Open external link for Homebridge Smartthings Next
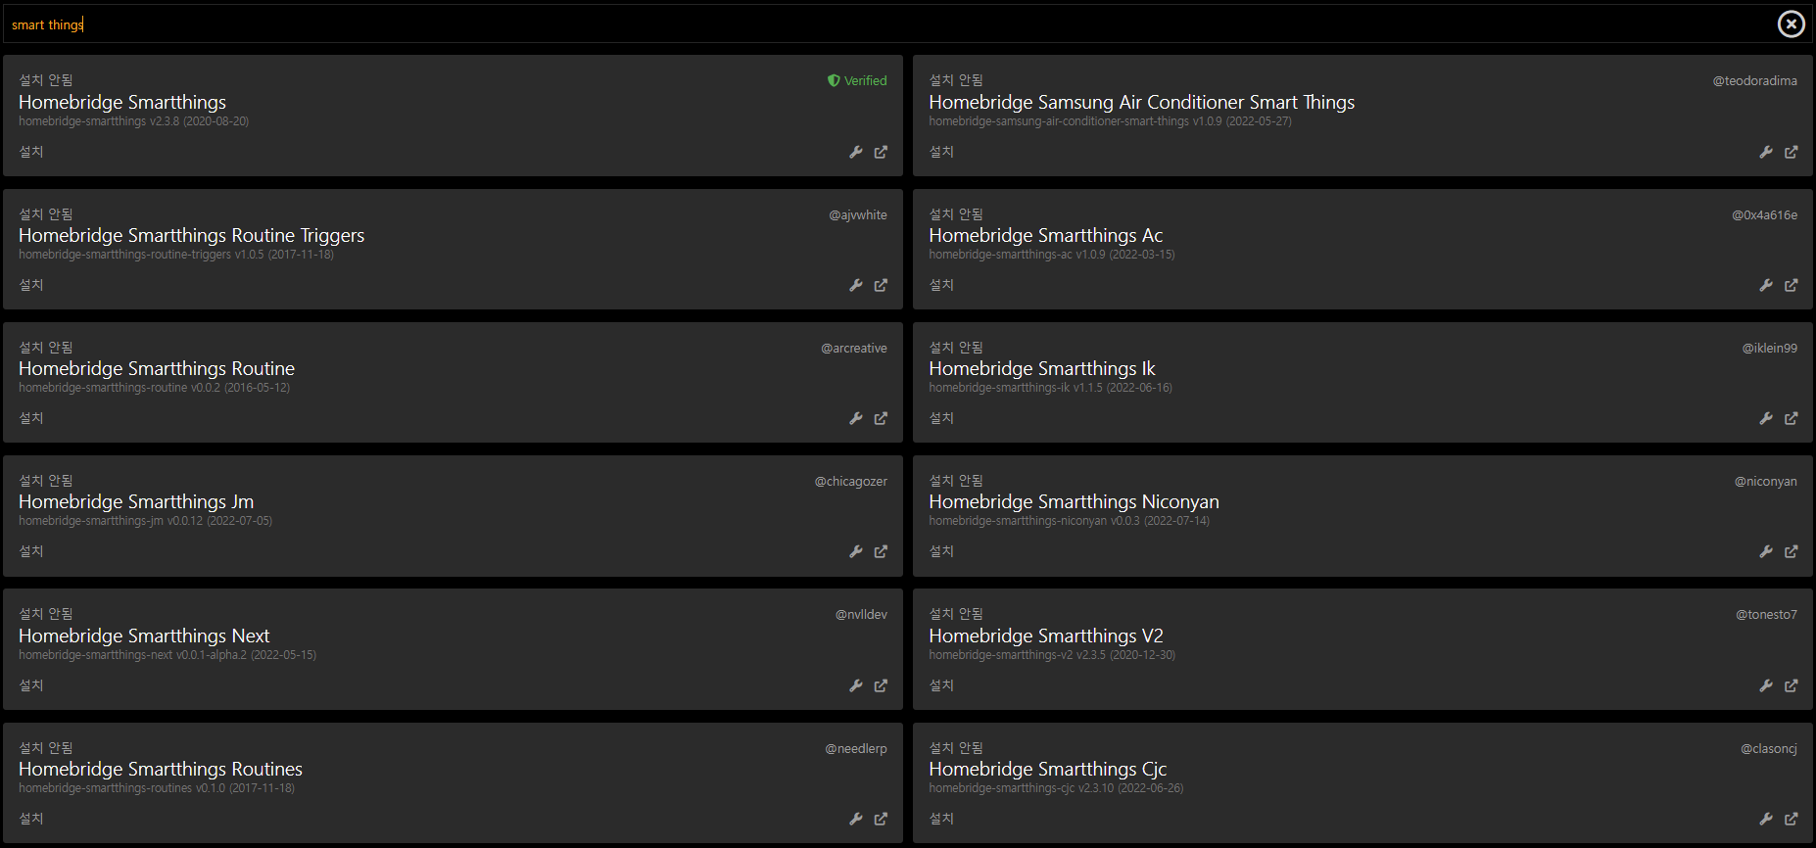 (x=881, y=685)
